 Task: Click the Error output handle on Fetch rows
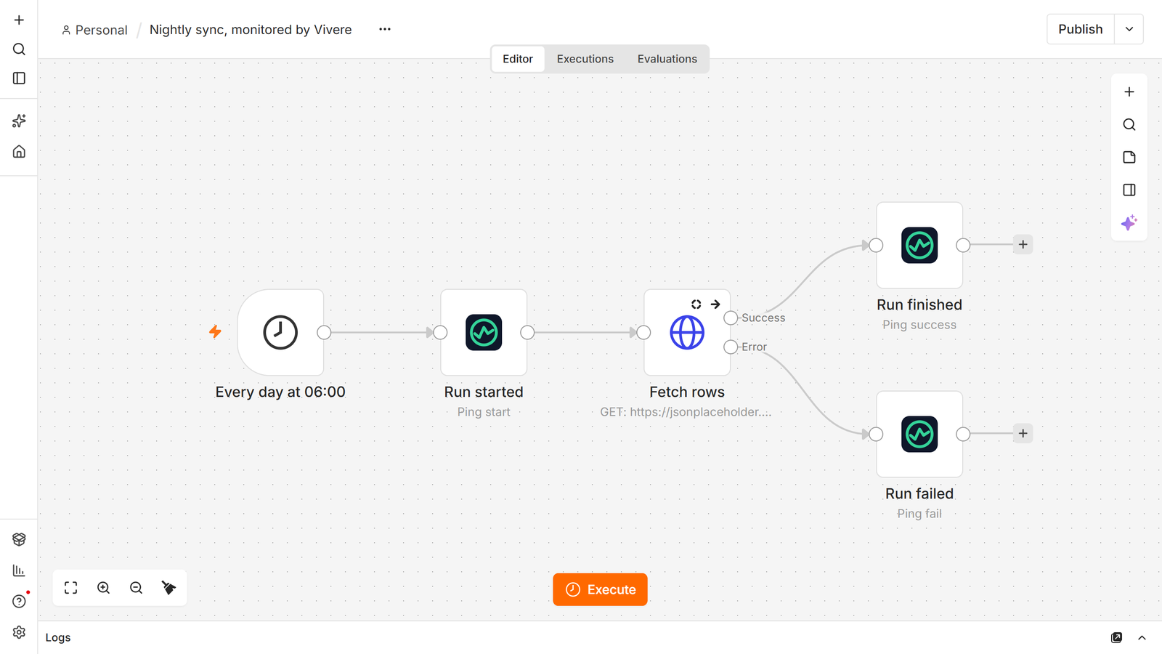coord(731,347)
